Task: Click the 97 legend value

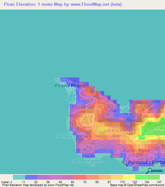Action: (x=109, y=182)
